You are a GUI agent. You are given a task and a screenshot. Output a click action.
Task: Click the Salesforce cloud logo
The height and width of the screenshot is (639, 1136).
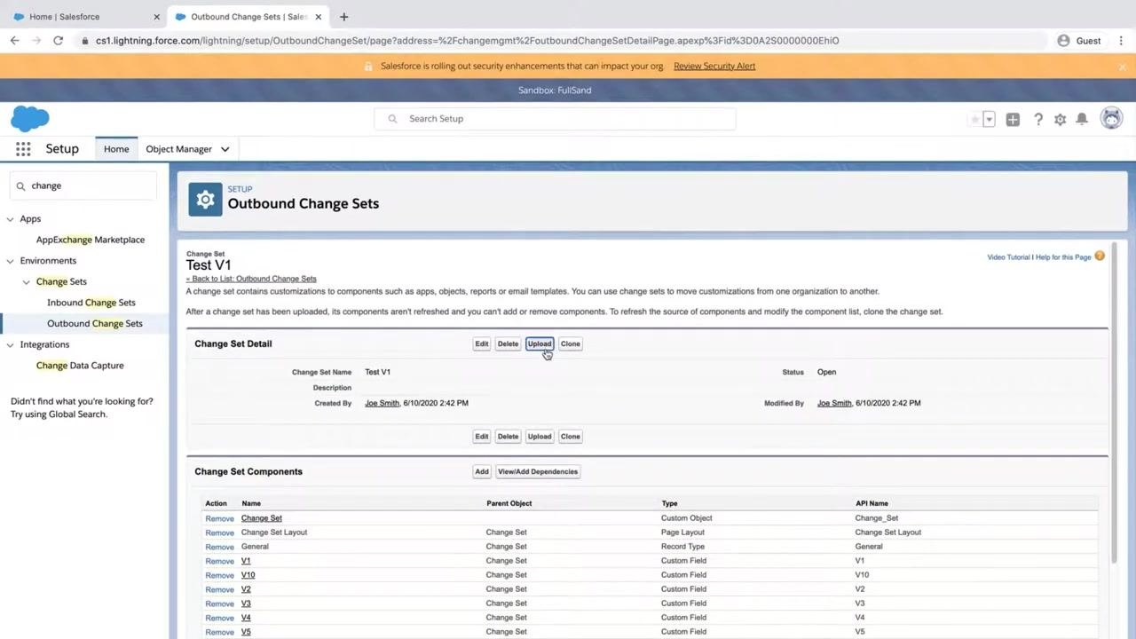tap(30, 118)
